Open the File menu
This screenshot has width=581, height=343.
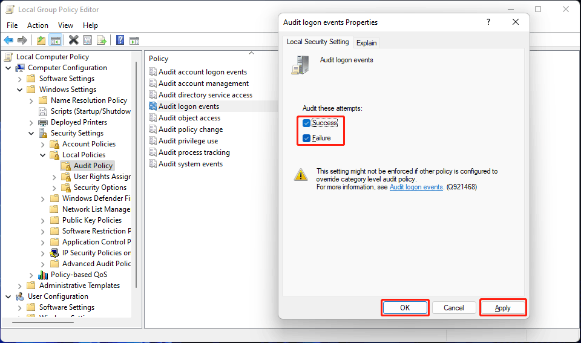12,25
